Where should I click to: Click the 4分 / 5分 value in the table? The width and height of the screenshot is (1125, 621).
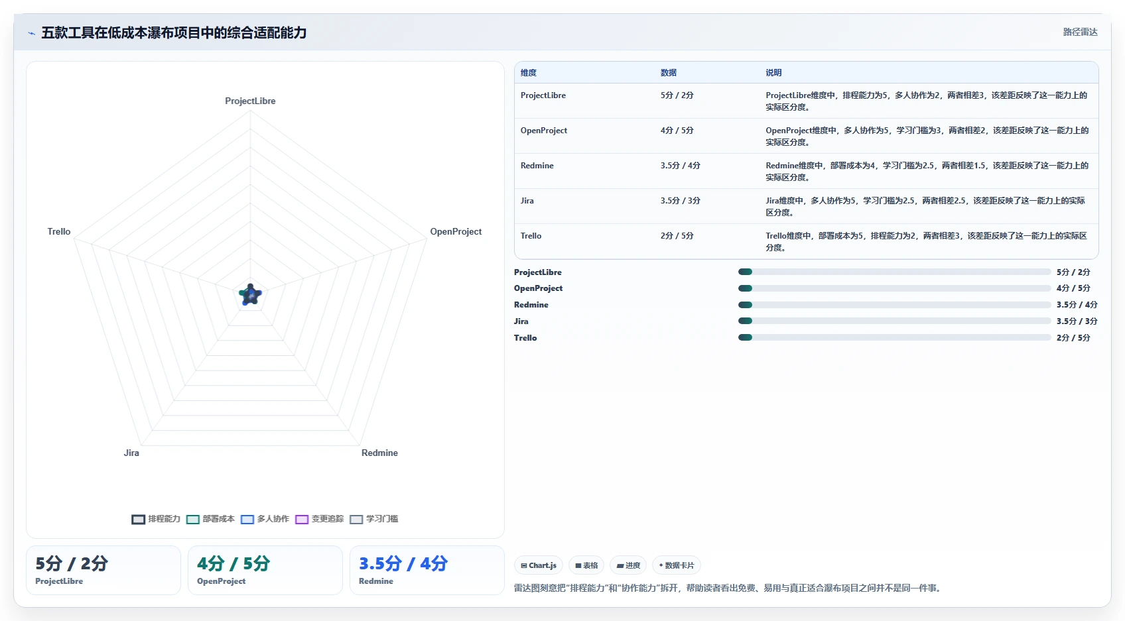click(677, 131)
